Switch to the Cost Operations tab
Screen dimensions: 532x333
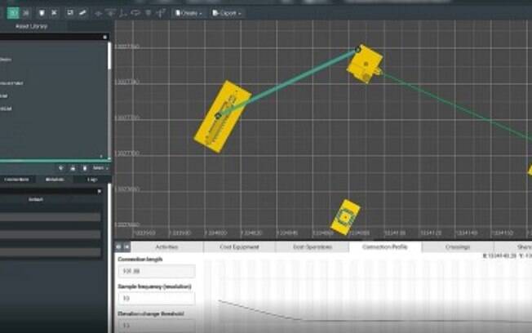coord(313,247)
